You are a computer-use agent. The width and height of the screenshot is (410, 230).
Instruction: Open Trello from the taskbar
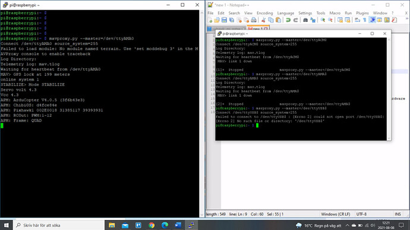(x=138, y=225)
